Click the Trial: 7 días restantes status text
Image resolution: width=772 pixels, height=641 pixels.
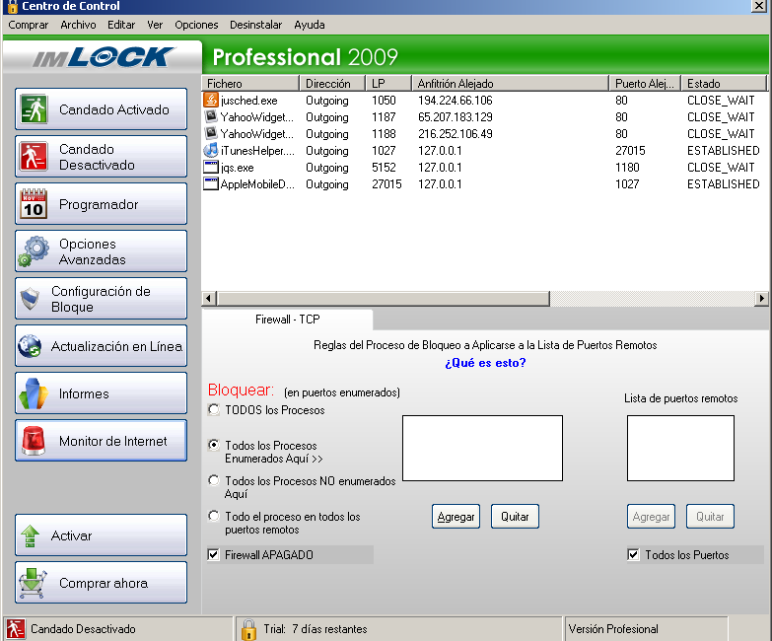[x=316, y=629]
